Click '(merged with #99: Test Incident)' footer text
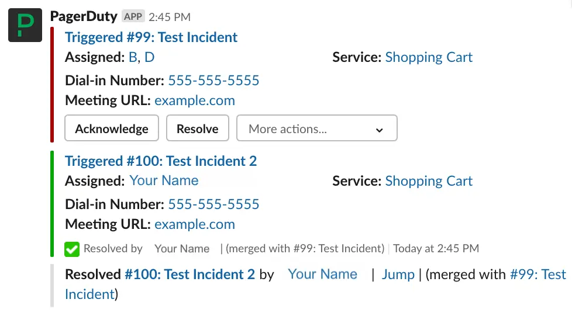Viewport: 572px width, 313px height. (x=305, y=249)
